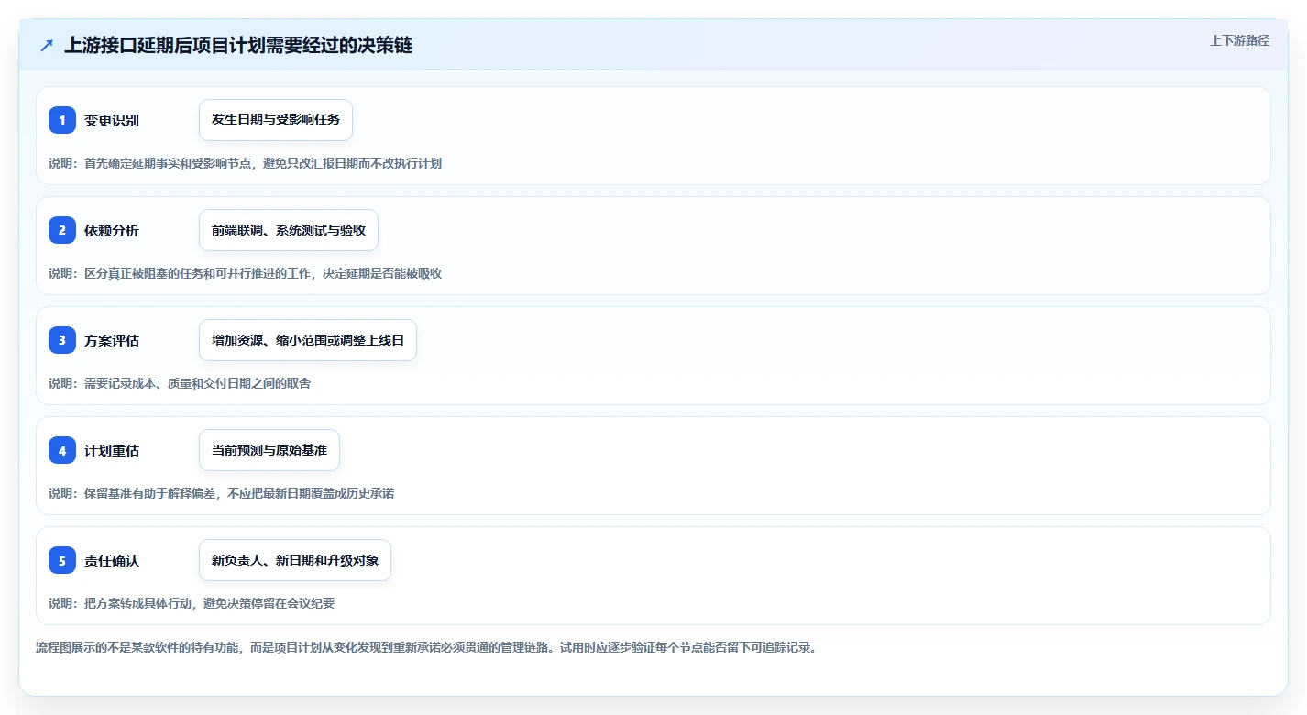
Task: Click the footer paragraph starting 流程图展示的不是
Action: pyautogui.click(x=426, y=647)
